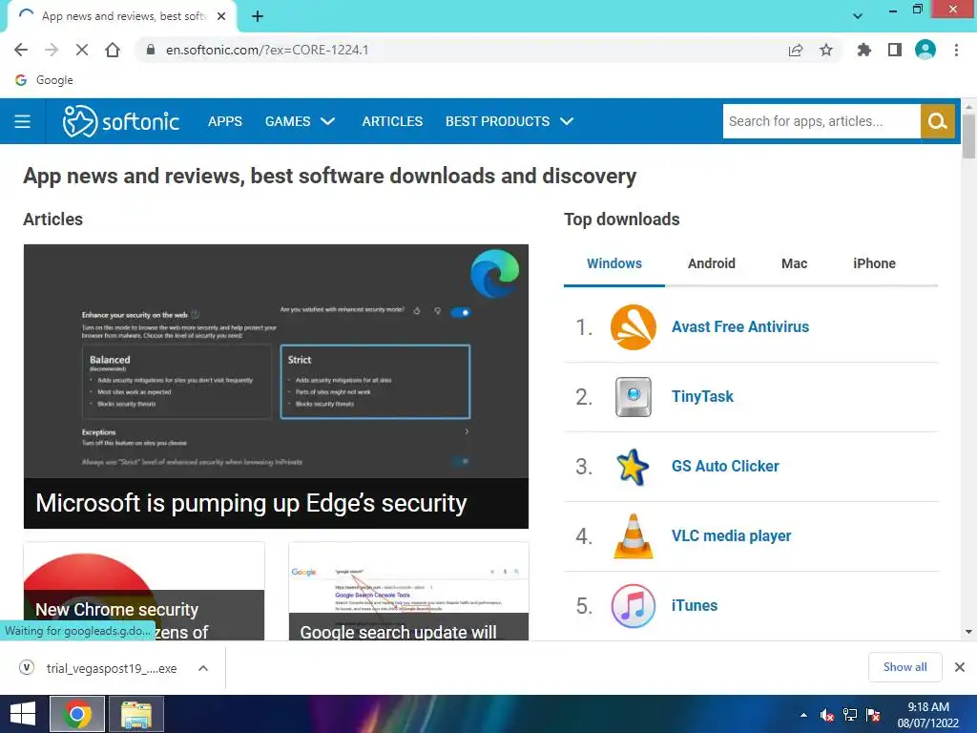Screen dimensions: 977x733
Task: Open the ARTICLES navigation item
Action: coord(392,121)
